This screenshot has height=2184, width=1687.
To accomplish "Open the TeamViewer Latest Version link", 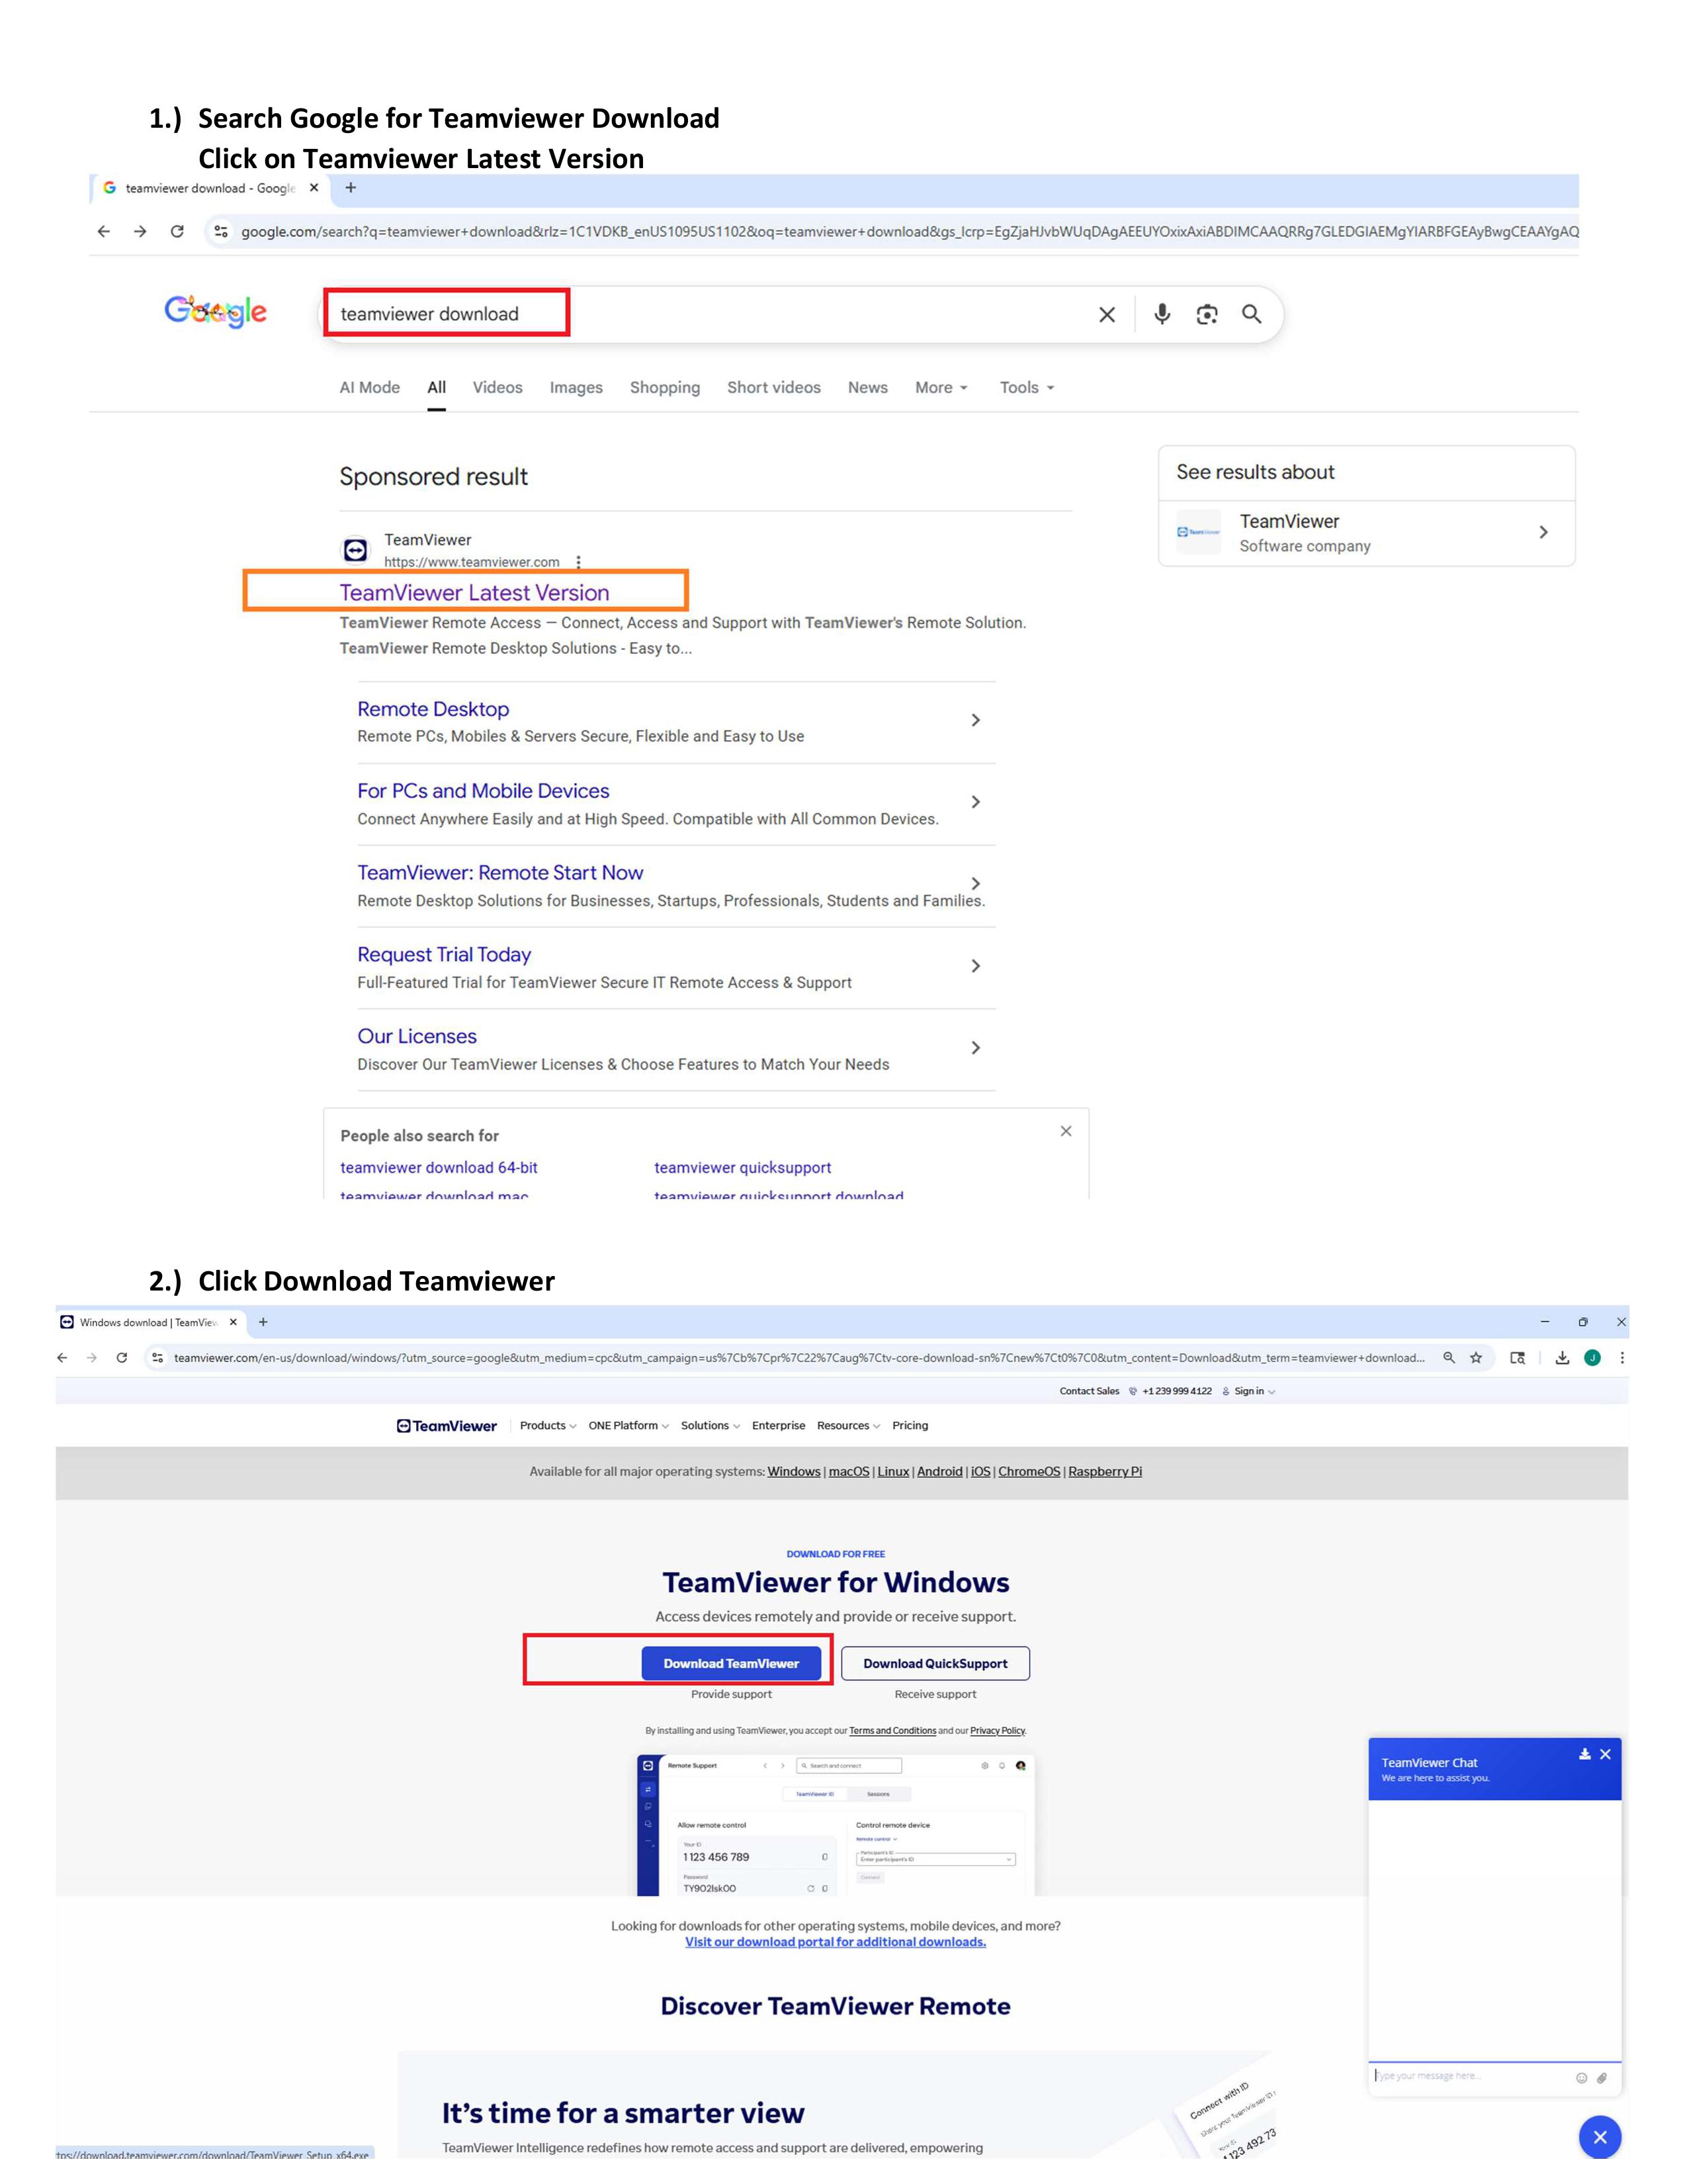I will click(x=474, y=592).
